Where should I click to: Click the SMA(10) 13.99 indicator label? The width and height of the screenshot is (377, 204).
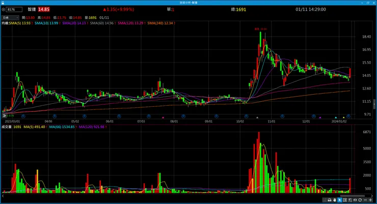[46, 23]
